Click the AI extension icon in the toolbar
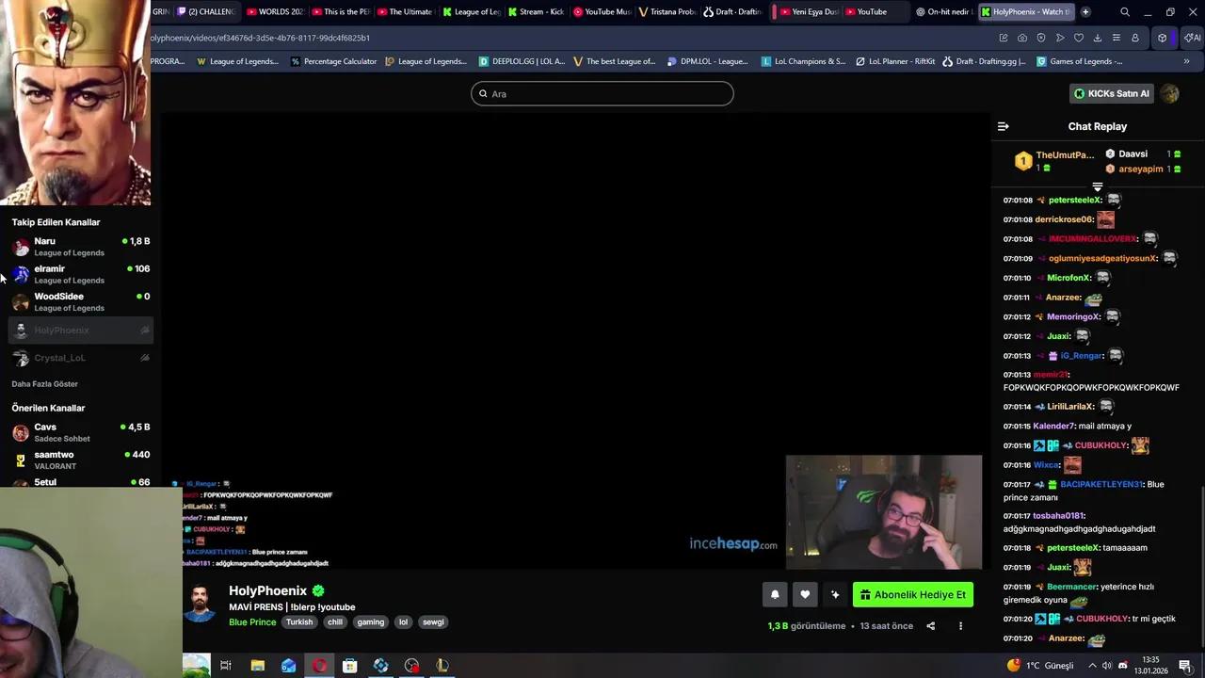The image size is (1205, 678). tap(1194, 38)
